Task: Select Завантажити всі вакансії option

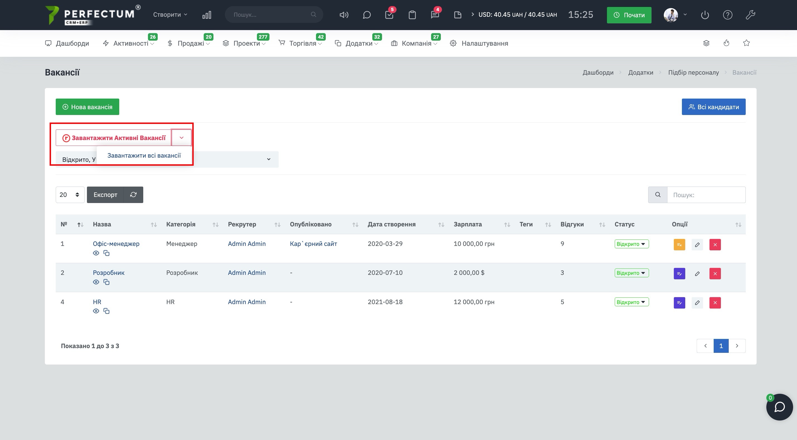Action: point(144,155)
